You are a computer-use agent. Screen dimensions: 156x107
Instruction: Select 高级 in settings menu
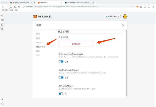tap(38, 38)
